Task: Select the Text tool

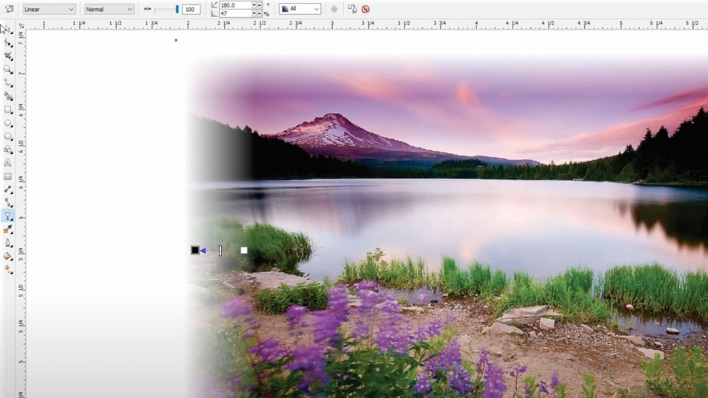Action: (8, 163)
